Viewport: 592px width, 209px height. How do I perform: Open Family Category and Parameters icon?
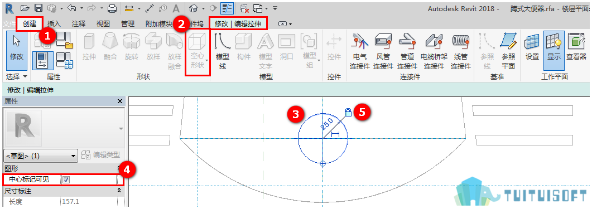coord(65,40)
